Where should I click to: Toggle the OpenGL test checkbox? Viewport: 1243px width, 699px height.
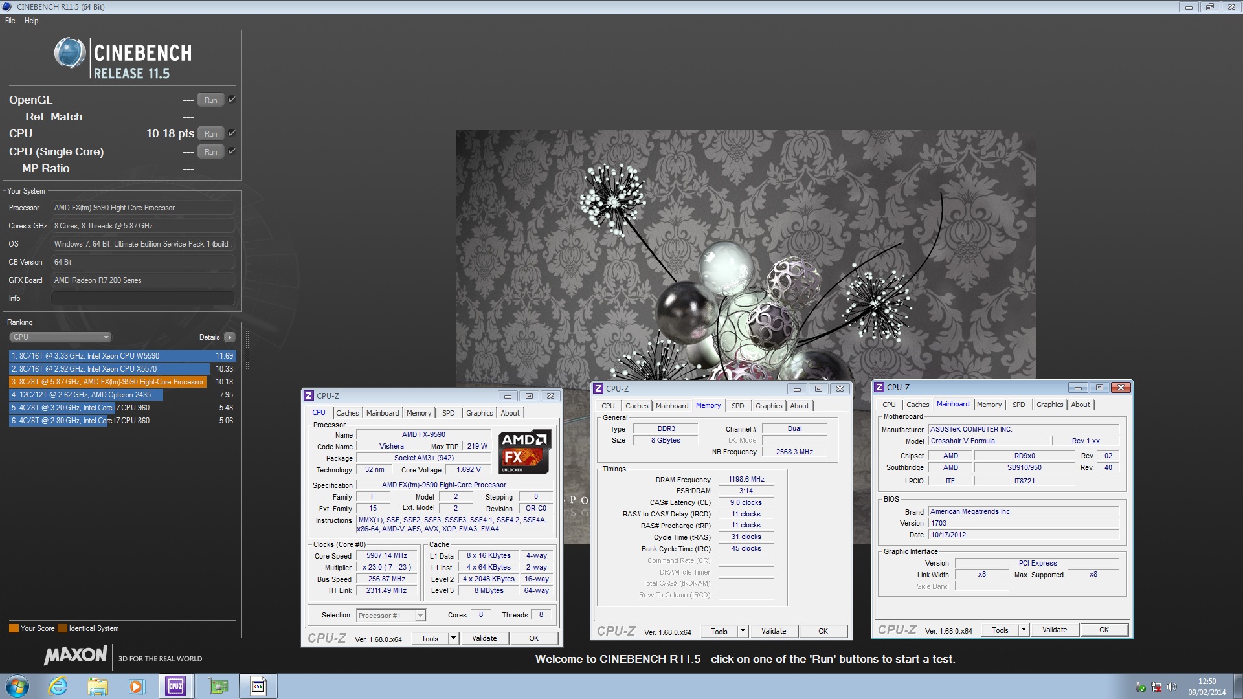(232, 99)
